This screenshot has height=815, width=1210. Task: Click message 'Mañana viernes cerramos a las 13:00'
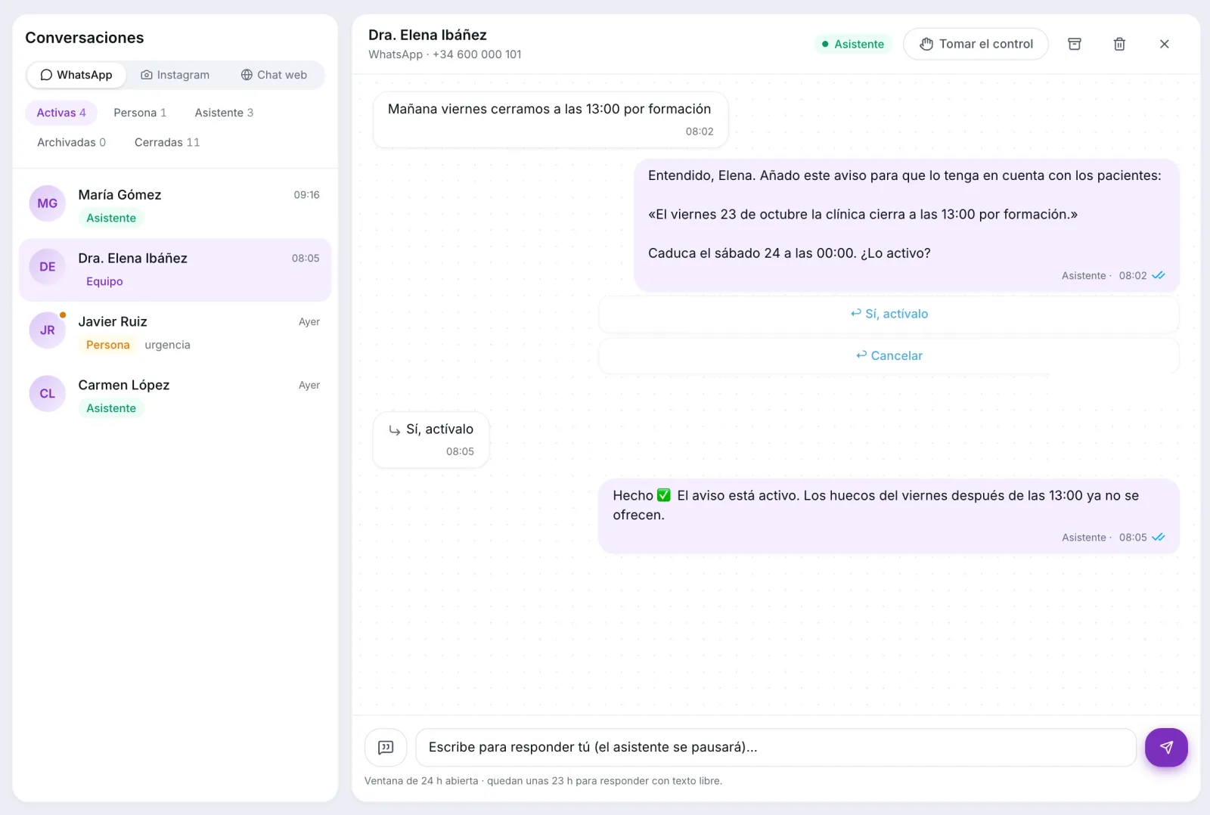551,119
